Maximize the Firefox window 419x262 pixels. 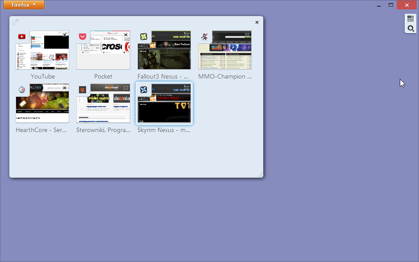(x=391, y=5)
